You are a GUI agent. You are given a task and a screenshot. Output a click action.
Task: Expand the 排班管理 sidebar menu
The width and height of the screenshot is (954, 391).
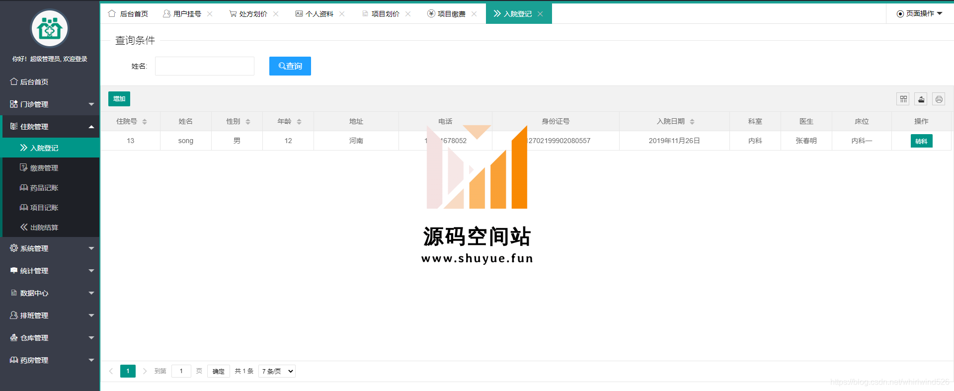[x=50, y=315]
